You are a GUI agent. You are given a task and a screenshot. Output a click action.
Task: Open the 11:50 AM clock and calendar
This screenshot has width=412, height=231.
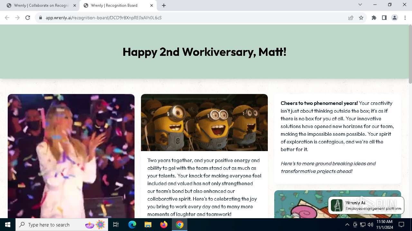384,225
